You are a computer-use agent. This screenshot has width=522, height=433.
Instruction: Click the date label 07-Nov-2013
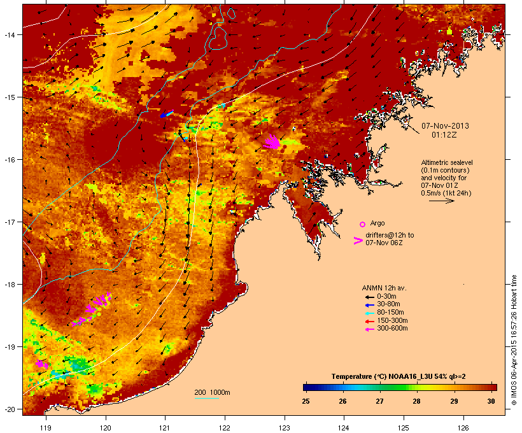click(445, 126)
